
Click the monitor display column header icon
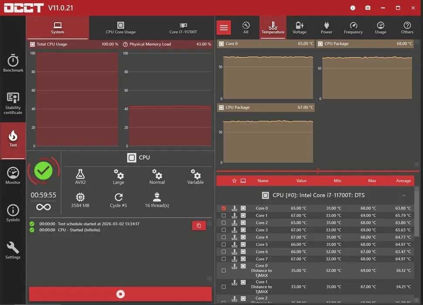click(243, 181)
